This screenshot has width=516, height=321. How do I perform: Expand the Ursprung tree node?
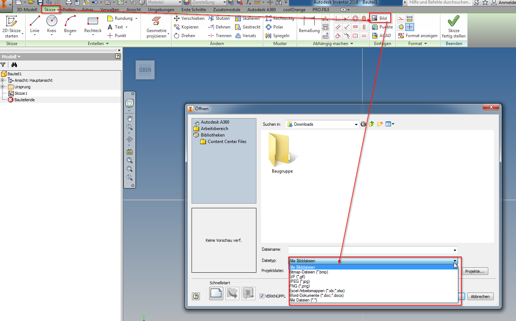[2, 87]
